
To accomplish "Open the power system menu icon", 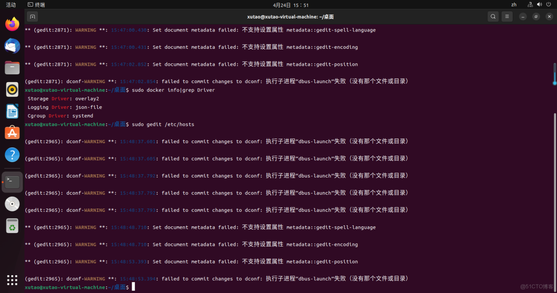I will pos(549,5).
